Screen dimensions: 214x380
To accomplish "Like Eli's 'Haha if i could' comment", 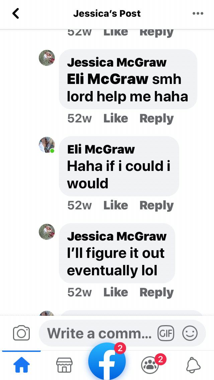I will tap(116, 205).
